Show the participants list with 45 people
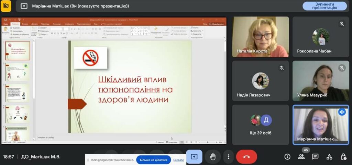 pyautogui.click(x=301, y=156)
